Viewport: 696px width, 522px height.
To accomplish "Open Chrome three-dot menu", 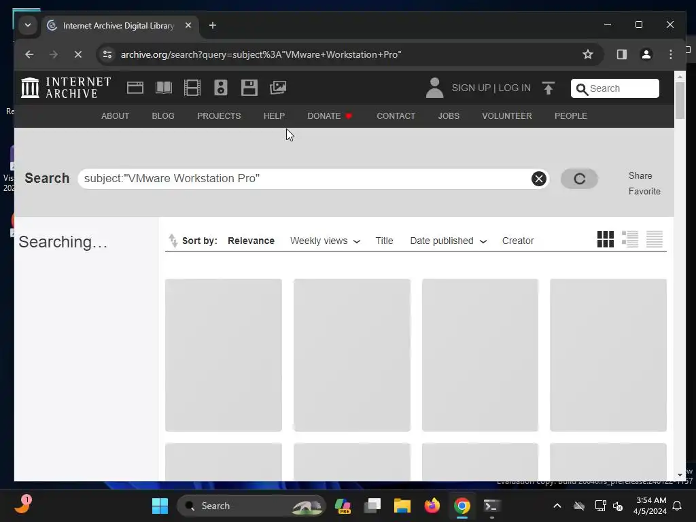I will click(671, 54).
